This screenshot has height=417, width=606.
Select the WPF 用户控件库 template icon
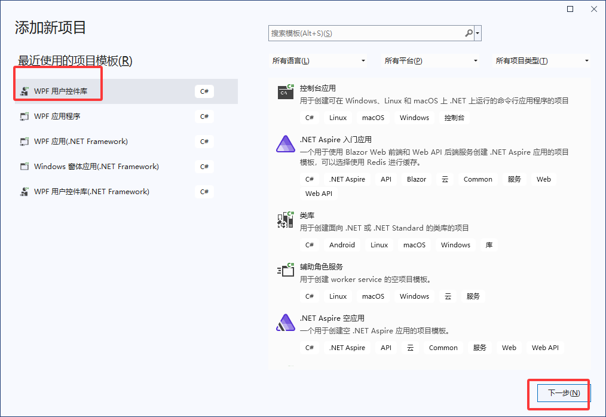coord(24,91)
